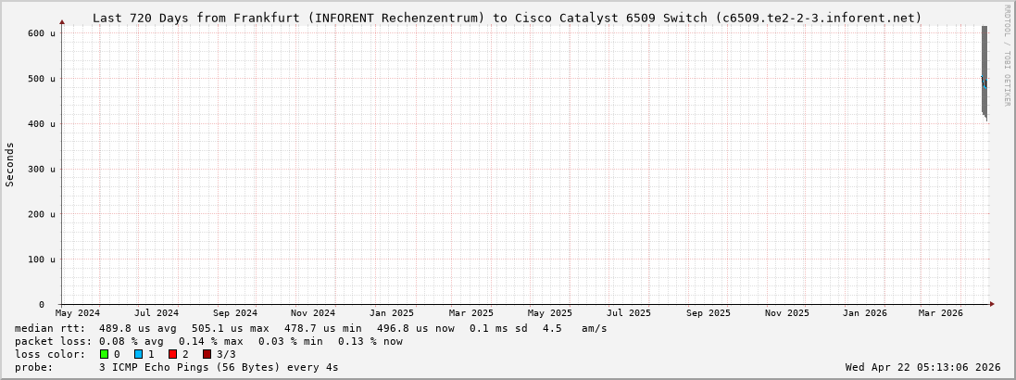Click the red loss color swatch for 2
This screenshot has width=1016, height=380.
172,354
